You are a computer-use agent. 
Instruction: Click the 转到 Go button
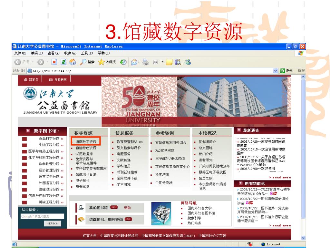click(x=287, y=71)
